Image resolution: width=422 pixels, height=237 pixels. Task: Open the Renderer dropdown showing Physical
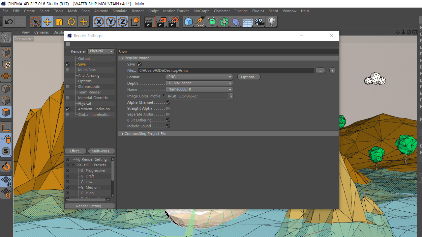(101, 51)
